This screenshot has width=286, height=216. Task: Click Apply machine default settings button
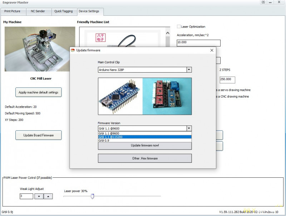click(39, 92)
